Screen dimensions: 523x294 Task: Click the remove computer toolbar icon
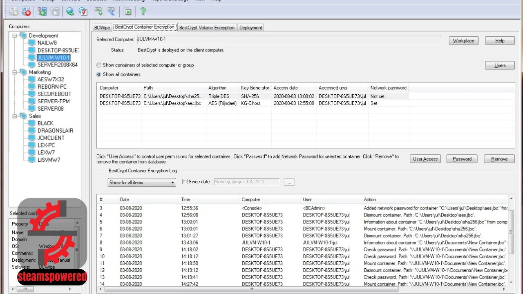pos(26,11)
